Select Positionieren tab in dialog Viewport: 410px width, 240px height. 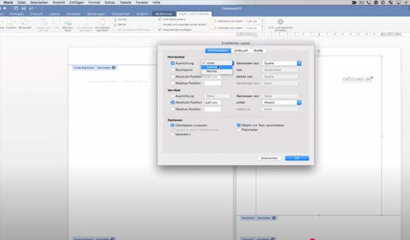(x=218, y=50)
